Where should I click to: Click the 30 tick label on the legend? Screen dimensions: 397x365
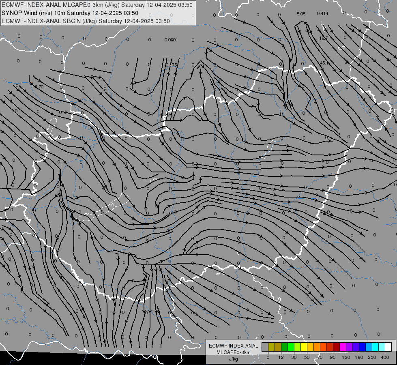click(294, 357)
